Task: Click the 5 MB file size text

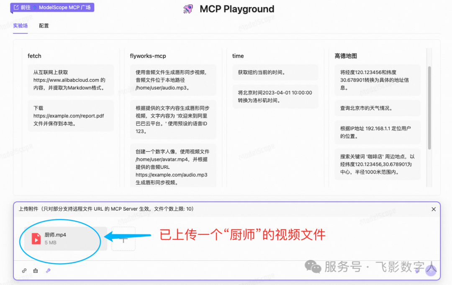Action: [51, 243]
